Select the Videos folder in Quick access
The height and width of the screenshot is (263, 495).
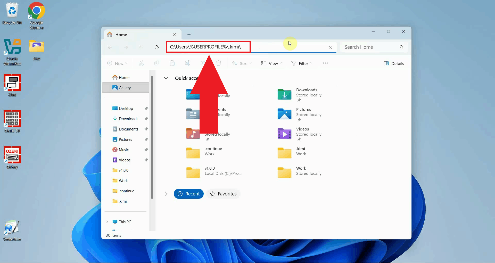point(300,134)
